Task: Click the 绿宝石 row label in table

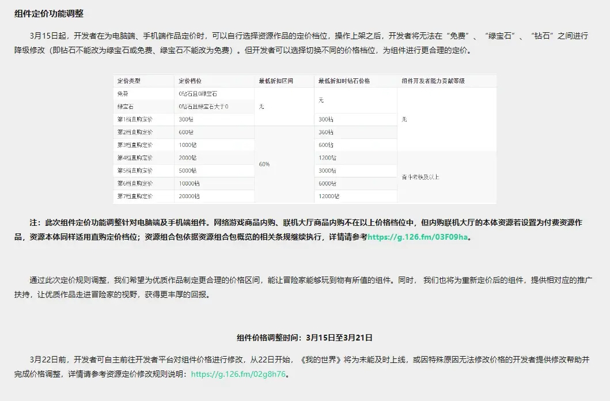Action: coord(125,107)
